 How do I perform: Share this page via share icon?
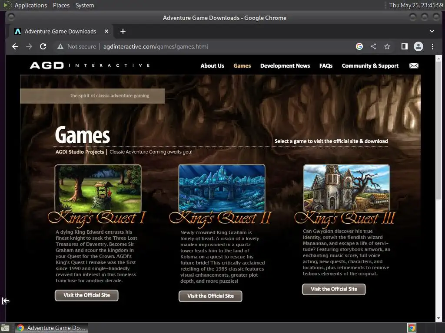point(373,46)
